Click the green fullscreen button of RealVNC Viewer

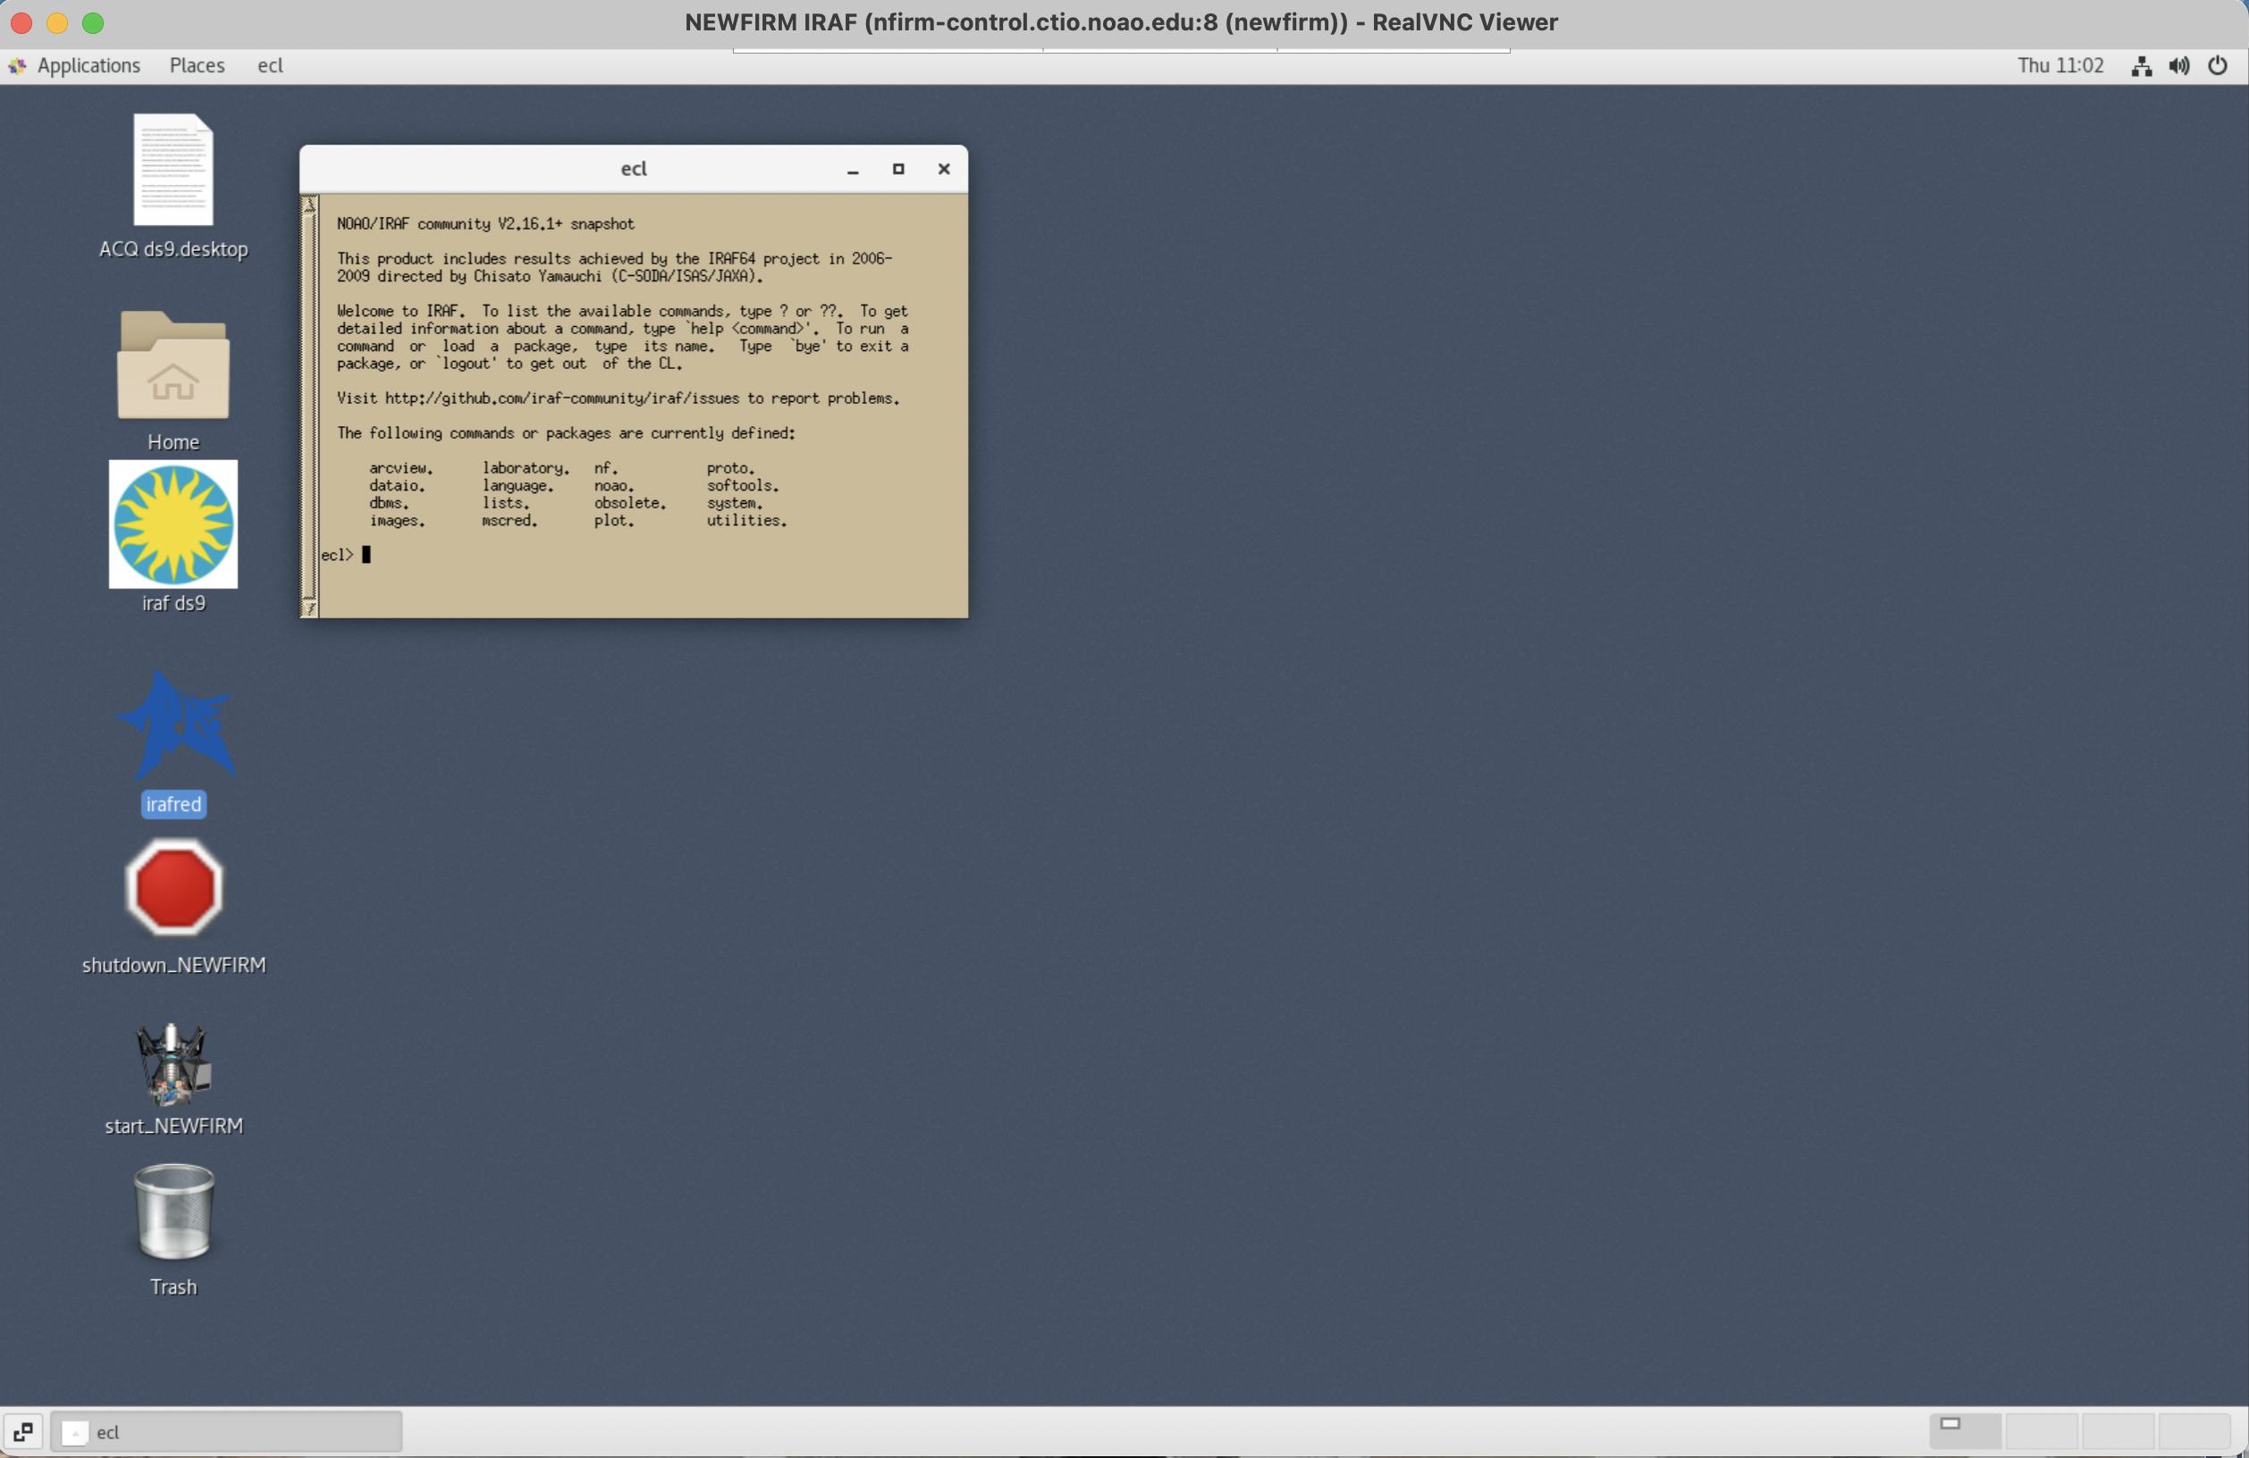click(x=93, y=22)
